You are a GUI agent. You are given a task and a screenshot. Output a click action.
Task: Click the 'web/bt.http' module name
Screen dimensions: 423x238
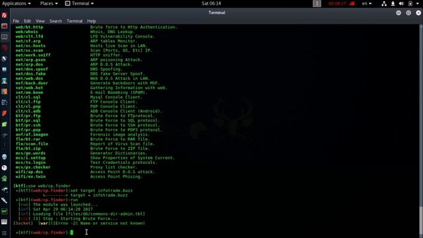(x=29, y=27)
